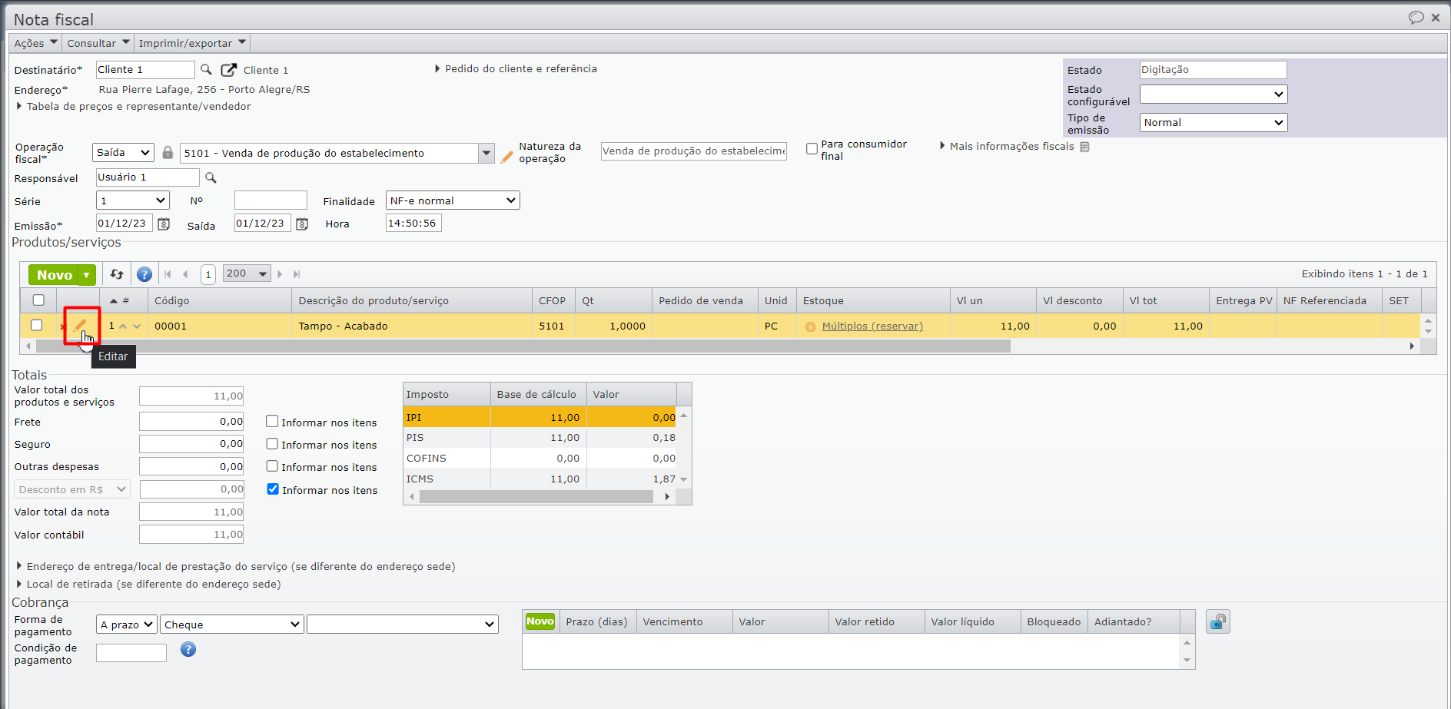Open the Imprimir/exportar menu
This screenshot has width=1451, height=709.
click(191, 43)
